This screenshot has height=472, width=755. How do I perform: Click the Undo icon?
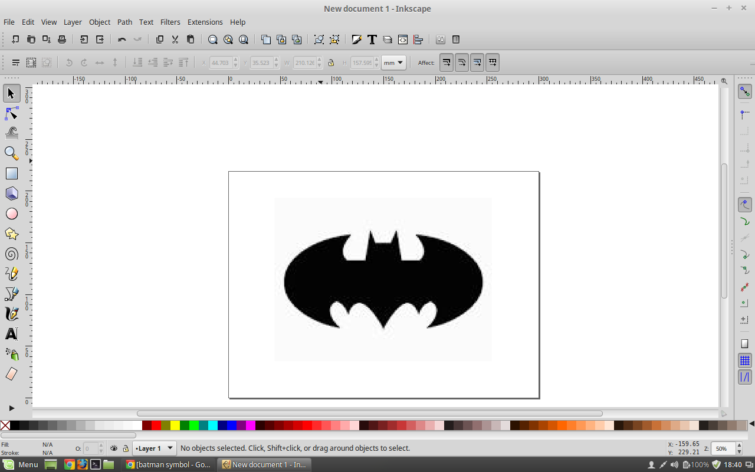[x=122, y=40]
